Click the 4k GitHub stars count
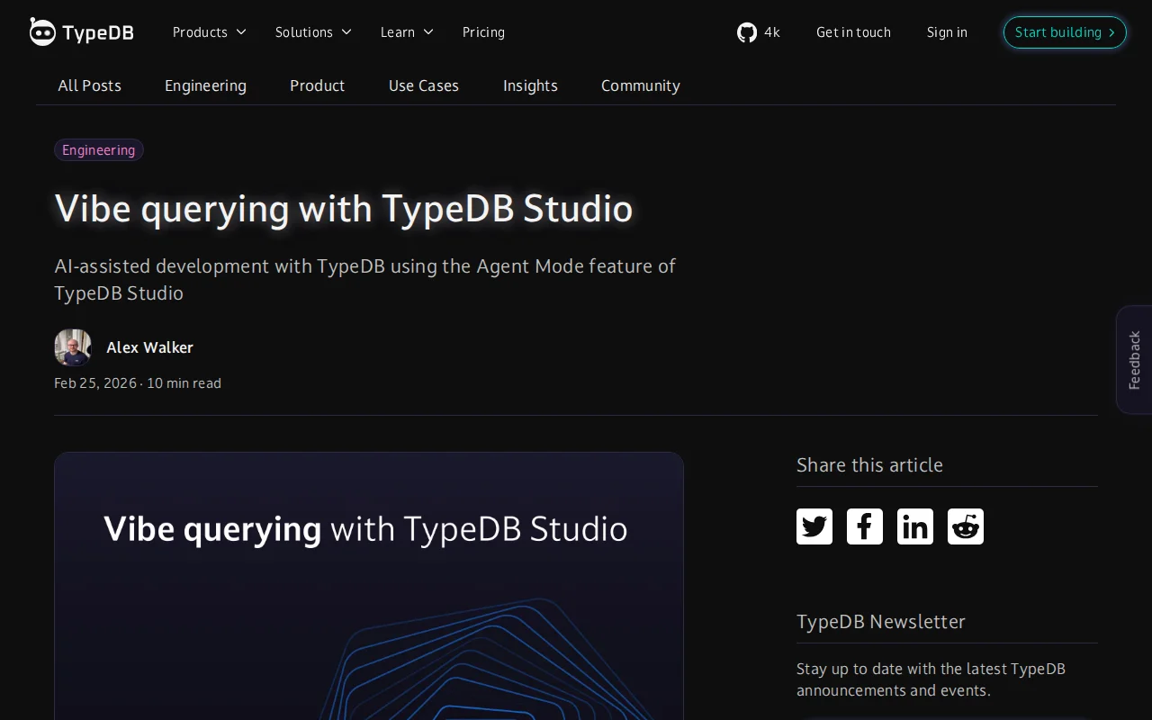1152x720 pixels. 772,32
